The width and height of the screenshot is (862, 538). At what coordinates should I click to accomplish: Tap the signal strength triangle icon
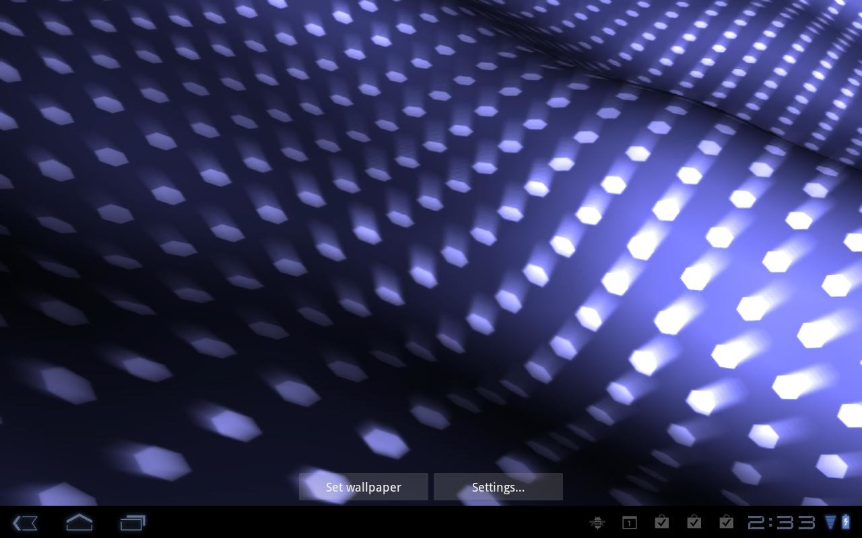831,523
